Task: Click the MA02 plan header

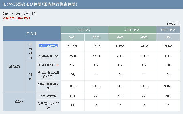Action: [120, 37]
